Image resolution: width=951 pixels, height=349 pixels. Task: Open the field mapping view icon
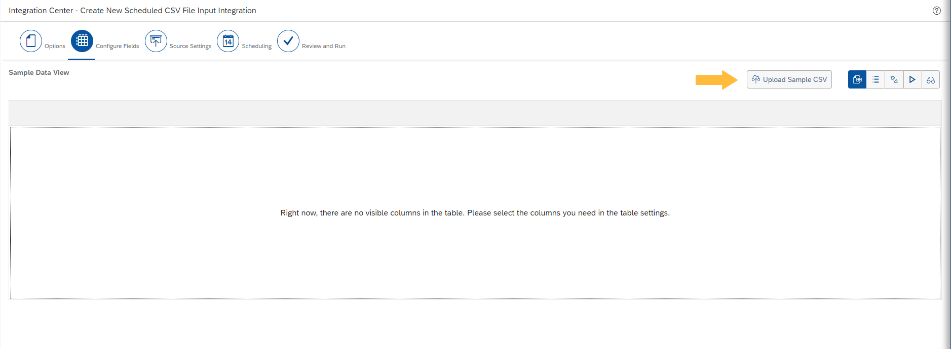(x=894, y=79)
